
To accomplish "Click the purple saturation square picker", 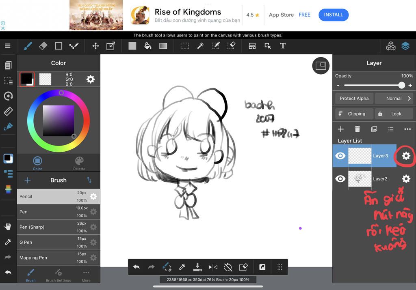I will pyautogui.click(x=58, y=121).
